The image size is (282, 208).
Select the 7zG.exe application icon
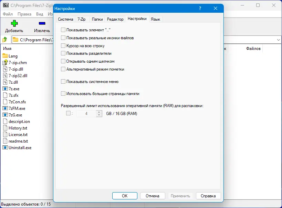5,115
